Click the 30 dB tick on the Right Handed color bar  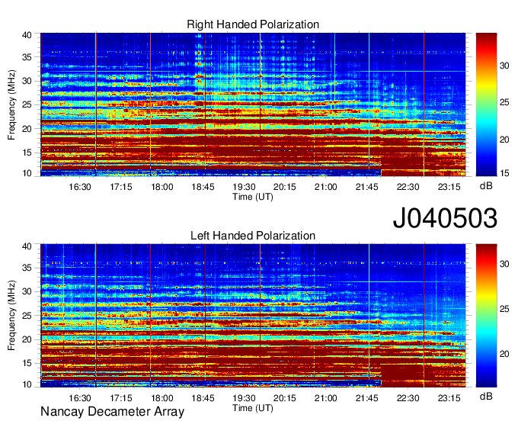pyautogui.click(x=504, y=66)
